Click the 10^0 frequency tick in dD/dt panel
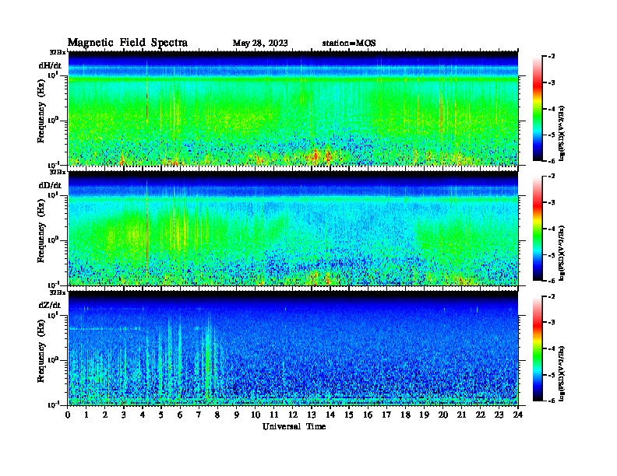 pos(54,240)
